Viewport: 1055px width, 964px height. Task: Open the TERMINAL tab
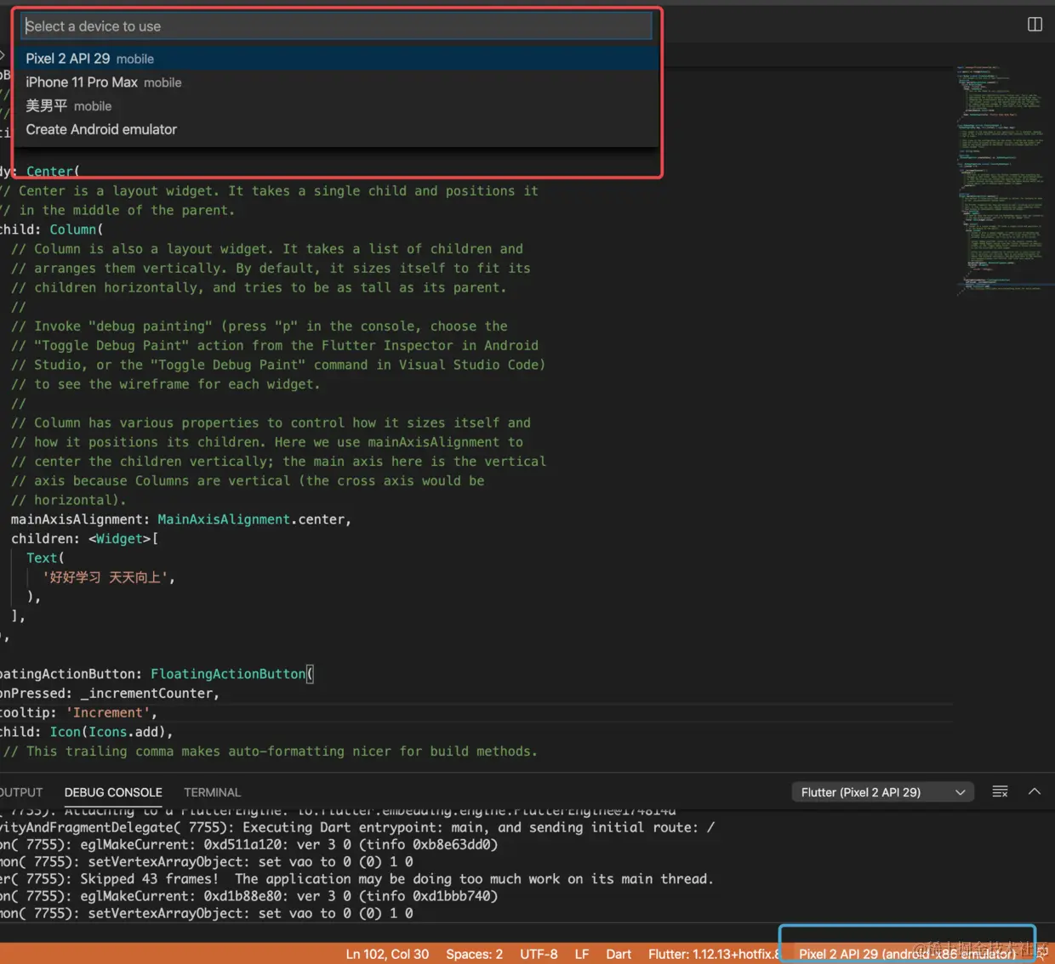[x=212, y=792]
